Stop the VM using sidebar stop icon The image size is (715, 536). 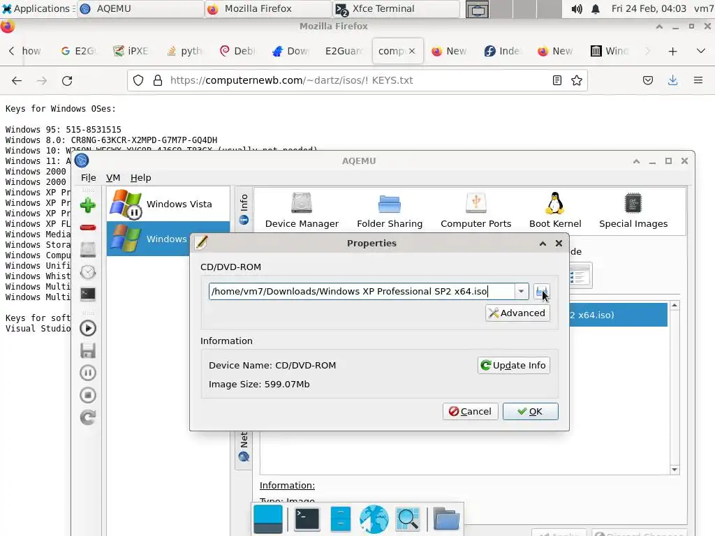(87, 395)
